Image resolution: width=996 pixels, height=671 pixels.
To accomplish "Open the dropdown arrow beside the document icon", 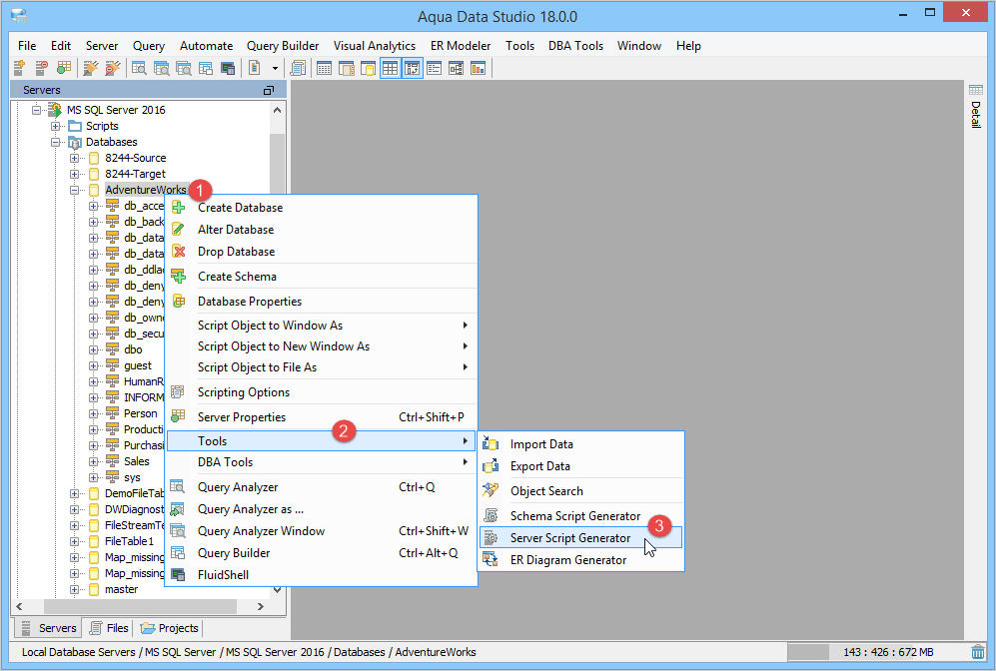I will [x=275, y=68].
